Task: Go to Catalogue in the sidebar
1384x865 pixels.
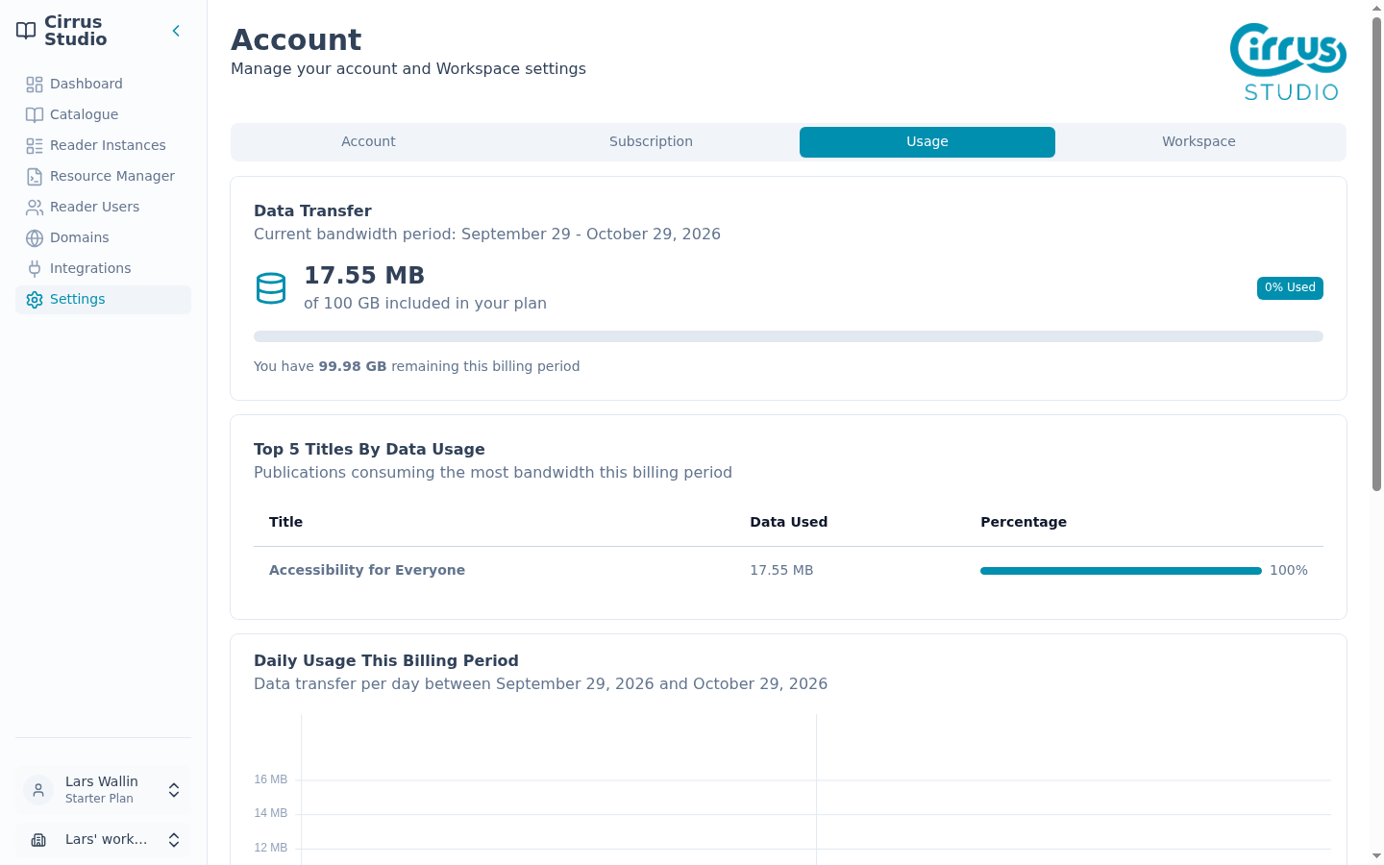Action: pos(103,115)
